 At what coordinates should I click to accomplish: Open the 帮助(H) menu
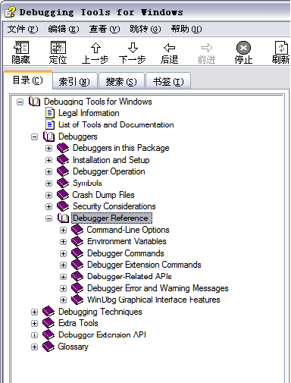point(186,29)
